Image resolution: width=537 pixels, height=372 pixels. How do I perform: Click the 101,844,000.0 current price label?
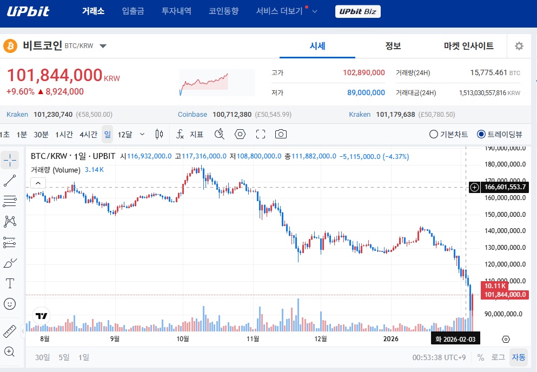point(505,295)
